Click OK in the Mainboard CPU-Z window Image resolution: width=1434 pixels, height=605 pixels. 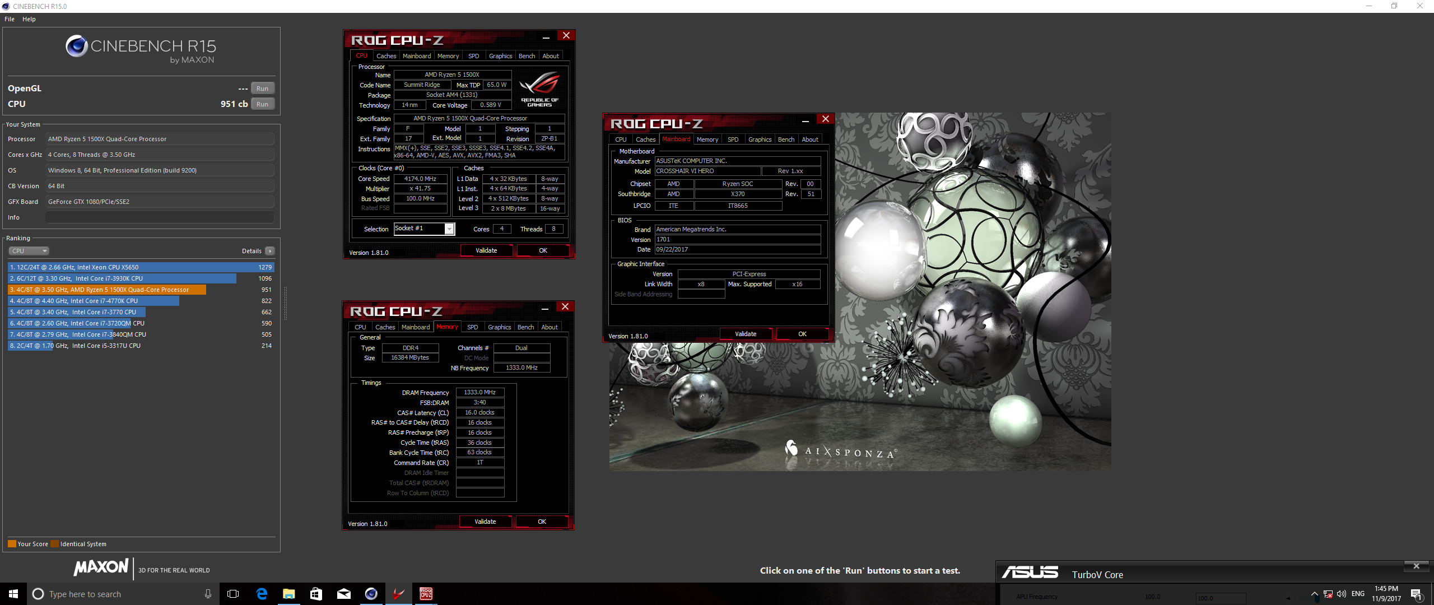pyautogui.click(x=802, y=334)
